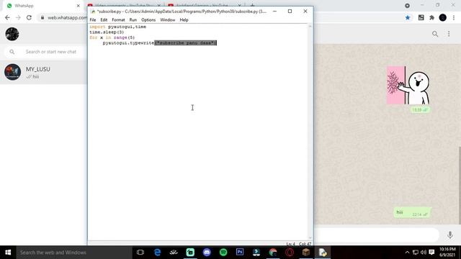Go forward in Chrome browser
This screenshot has width=461, height=259.
18,17
